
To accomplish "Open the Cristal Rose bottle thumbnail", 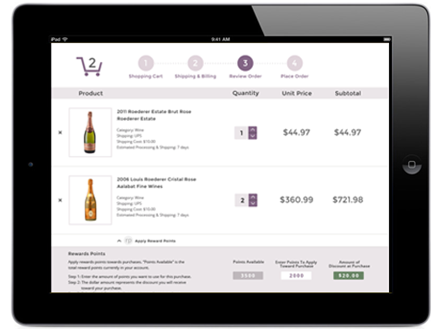I will click(x=90, y=200).
